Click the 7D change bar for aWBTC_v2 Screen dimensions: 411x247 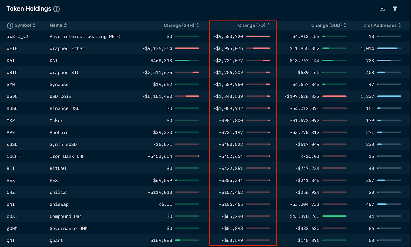tap(258, 36)
